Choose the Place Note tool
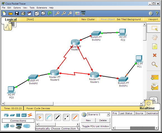This screenshot has height=133, width=162. click(155, 46)
